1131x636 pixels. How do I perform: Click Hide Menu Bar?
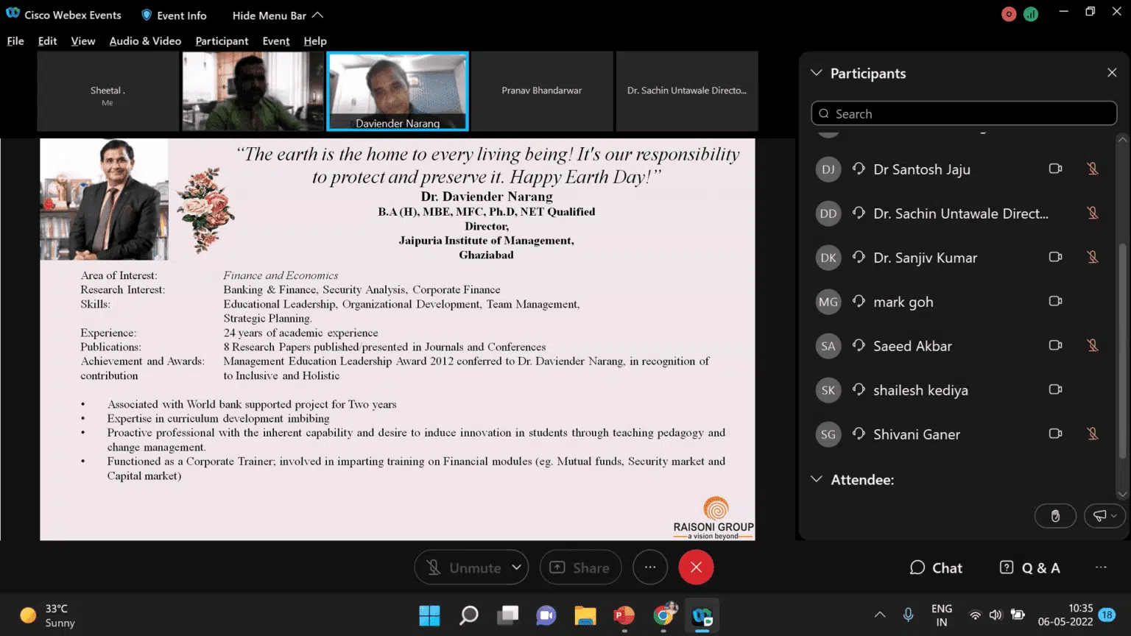277,15
